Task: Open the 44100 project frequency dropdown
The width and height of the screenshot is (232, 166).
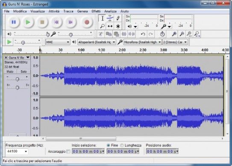Action: 26,151
